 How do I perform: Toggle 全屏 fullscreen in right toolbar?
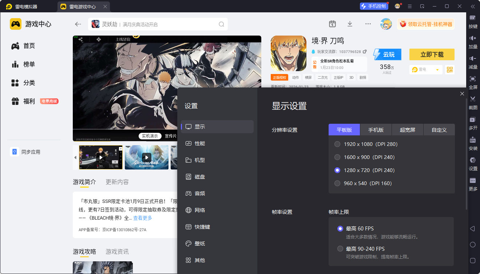tap(473, 79)
